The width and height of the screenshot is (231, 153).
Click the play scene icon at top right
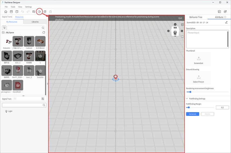click(225, 12)
